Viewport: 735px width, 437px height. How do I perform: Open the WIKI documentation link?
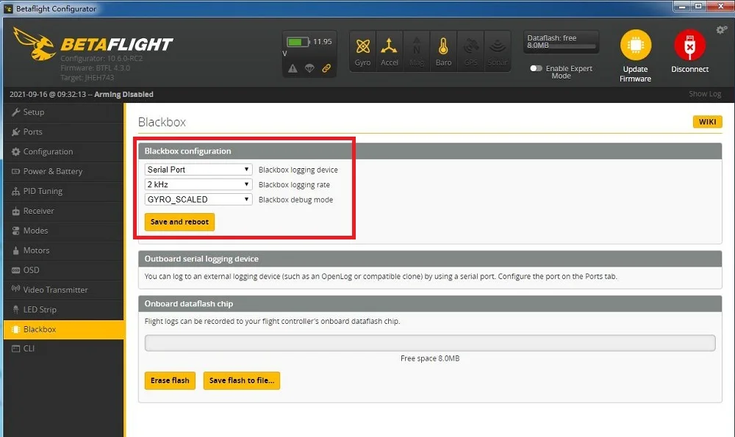tap(707, 122)
